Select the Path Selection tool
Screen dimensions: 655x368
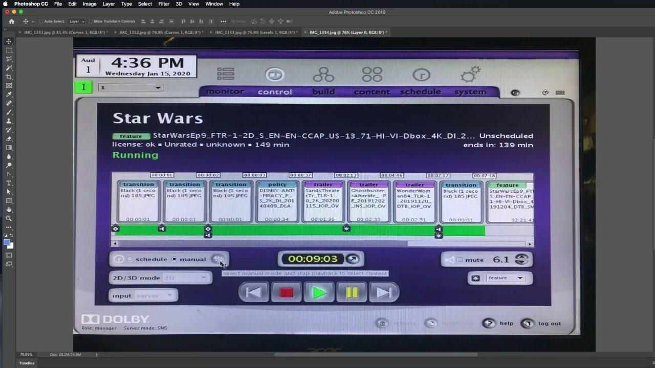(9, 192)
